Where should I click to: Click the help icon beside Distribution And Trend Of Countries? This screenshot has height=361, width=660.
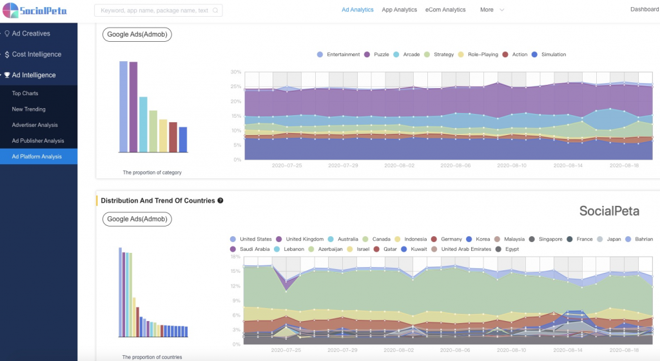tap(220, 201)
